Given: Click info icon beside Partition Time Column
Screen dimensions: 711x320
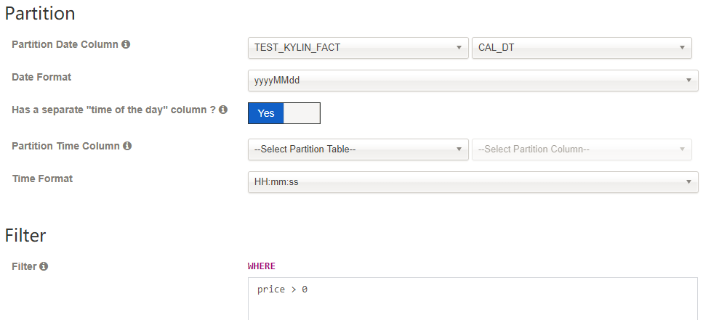Looking at the screenshot, I should 127,146.
